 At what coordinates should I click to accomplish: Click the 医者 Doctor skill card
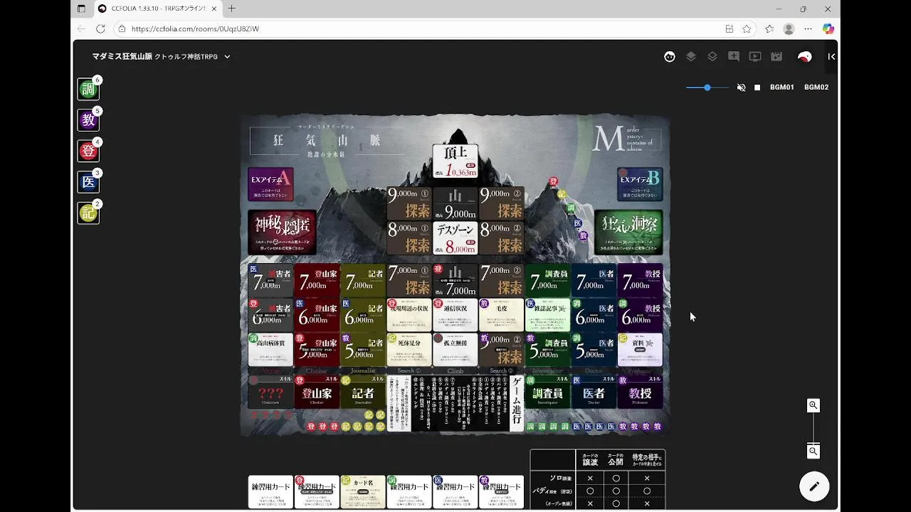(594, 392)
